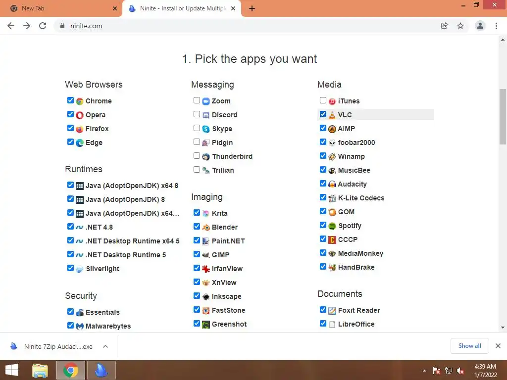Viewport: 507px width, 380px height.
Task: Expand the download item options chevron
Action: (105, 346)
